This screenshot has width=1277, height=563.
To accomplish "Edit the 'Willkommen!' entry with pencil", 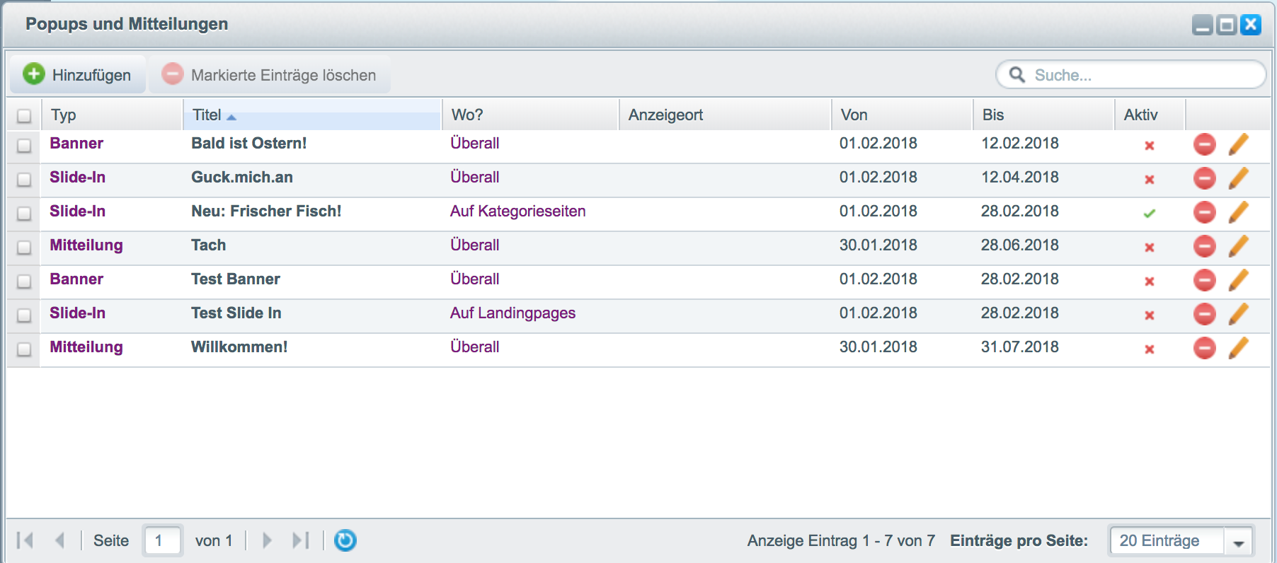I will click(x=1238, y=348).
